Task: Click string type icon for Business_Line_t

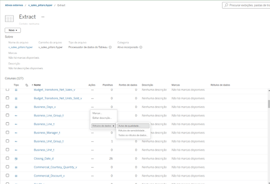Action: click(x=16, y=124)
